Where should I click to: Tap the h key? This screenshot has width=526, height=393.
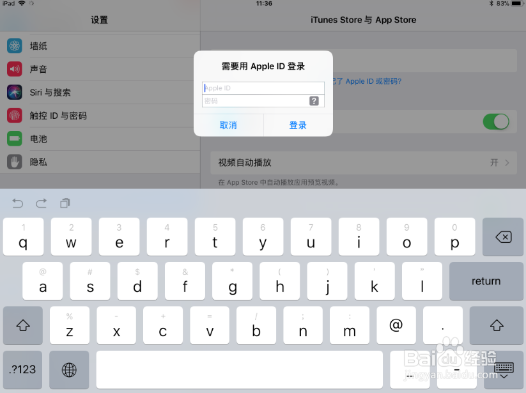(x=280, y=281)
